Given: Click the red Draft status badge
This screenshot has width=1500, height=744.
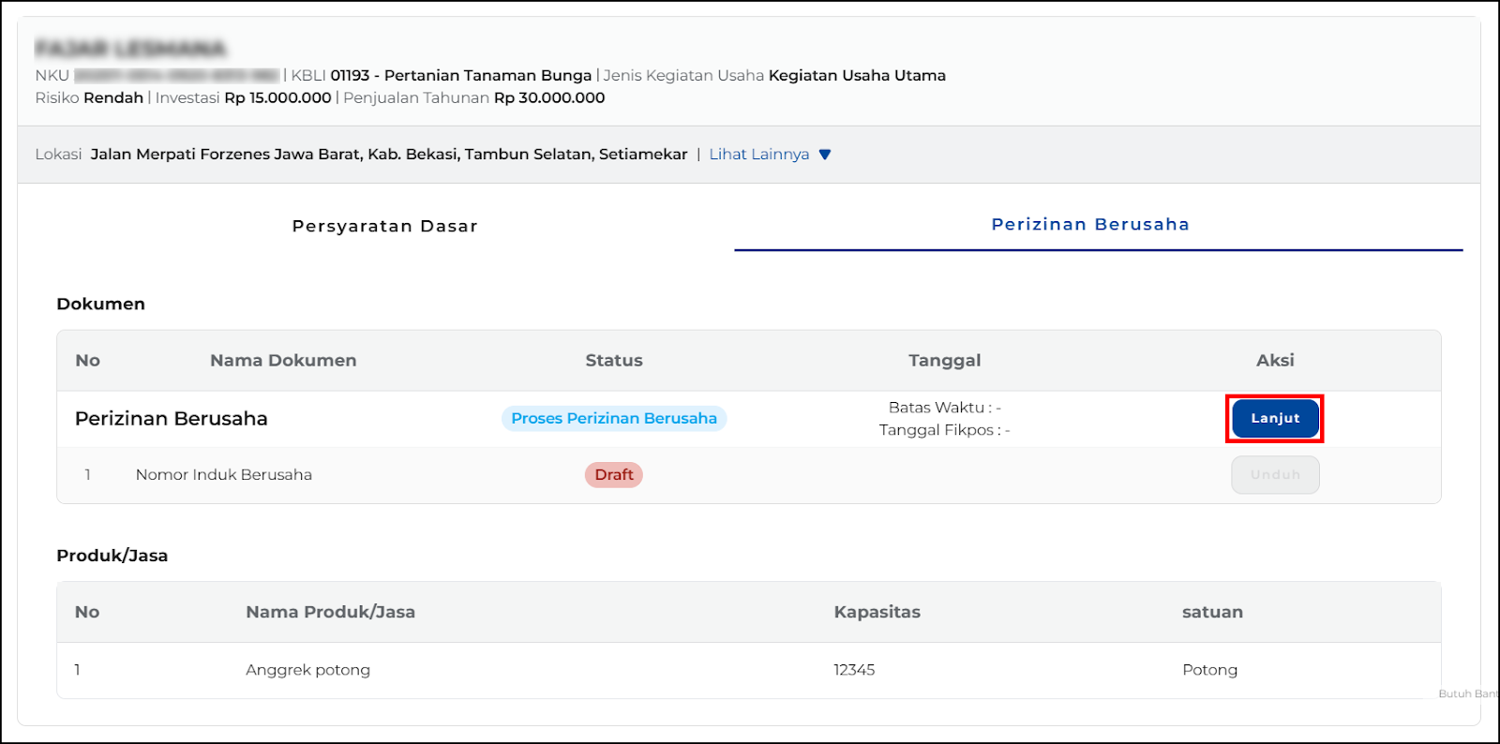Looking at the screenshot, I should pyautogui.click(x=613, y=475).
